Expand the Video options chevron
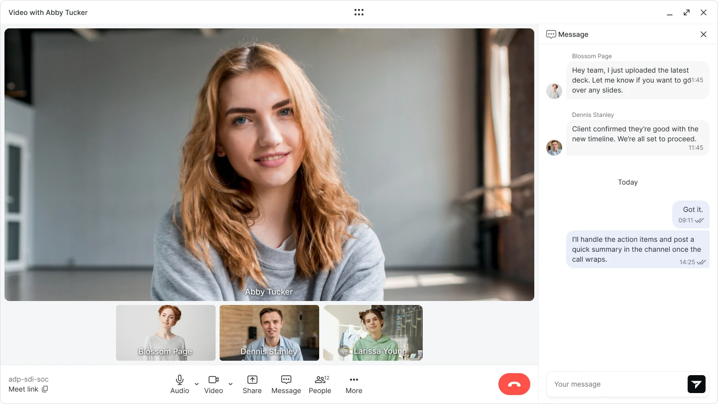The height and width of the screenshot is (404, 718). [x=231, y=384]
